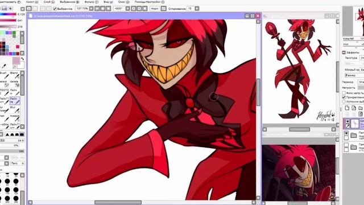Click the rotate counterclockwise toolbar button
Viewport: 364px width, 205px height.
[134, 9]
